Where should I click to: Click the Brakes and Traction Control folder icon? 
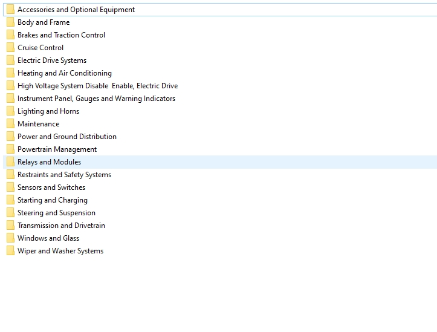[11, 35]
